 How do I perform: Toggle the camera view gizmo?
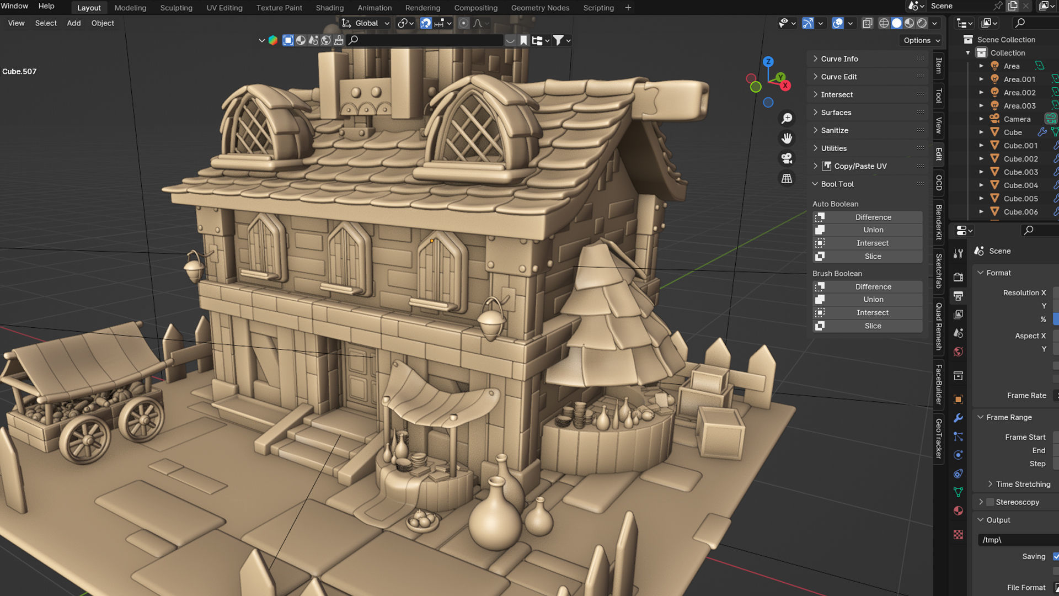pos(787,158)
